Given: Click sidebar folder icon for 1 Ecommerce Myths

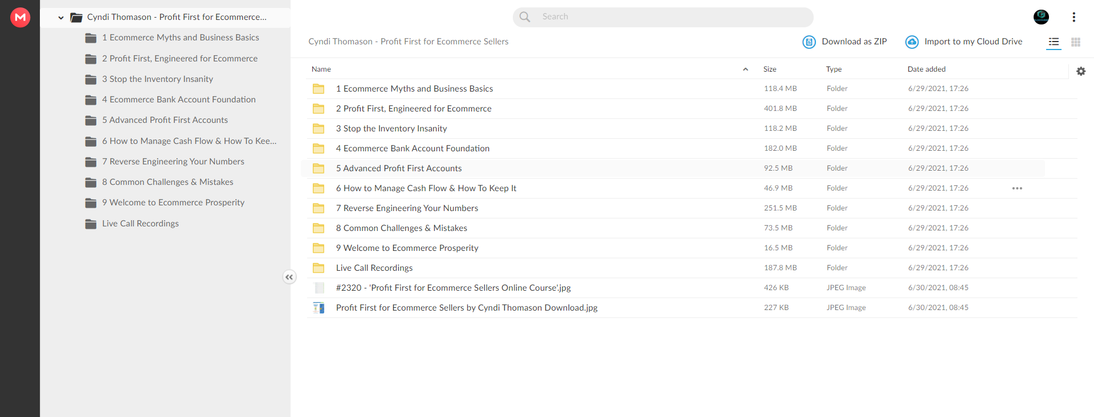Looking at the screenshot, I should tap(91, 38).
